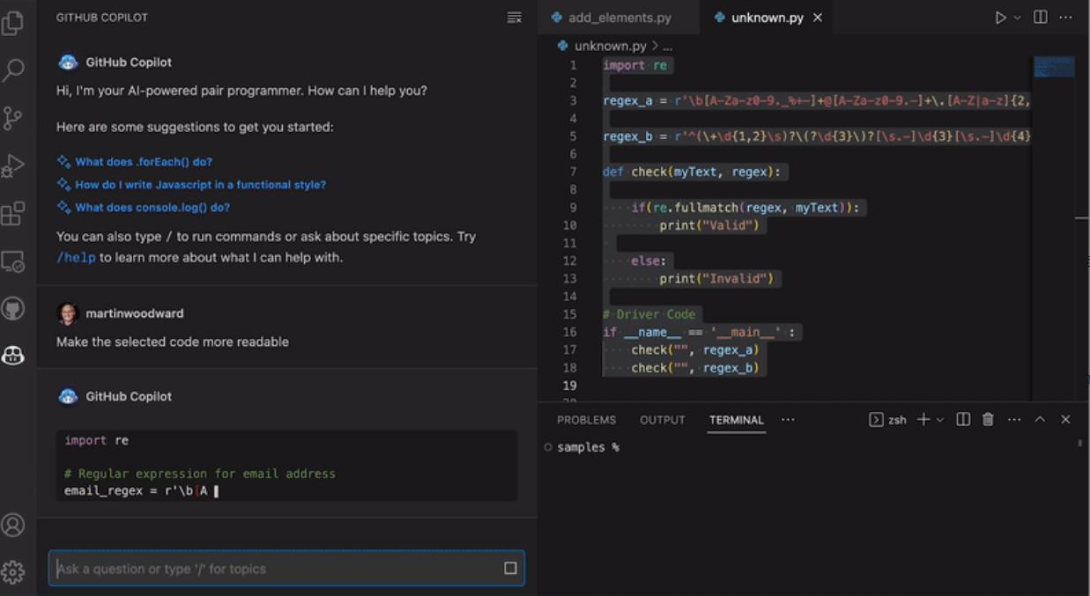The width and height of the screenshot is (1090, 596).
Task: Show more panel tabs ellipsis
Action: pos(788,420)
